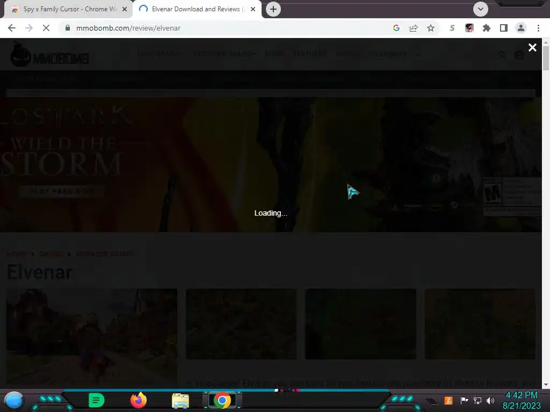
Task: Open File Explorer from the taskbar
Action: [x=180, y=400]
